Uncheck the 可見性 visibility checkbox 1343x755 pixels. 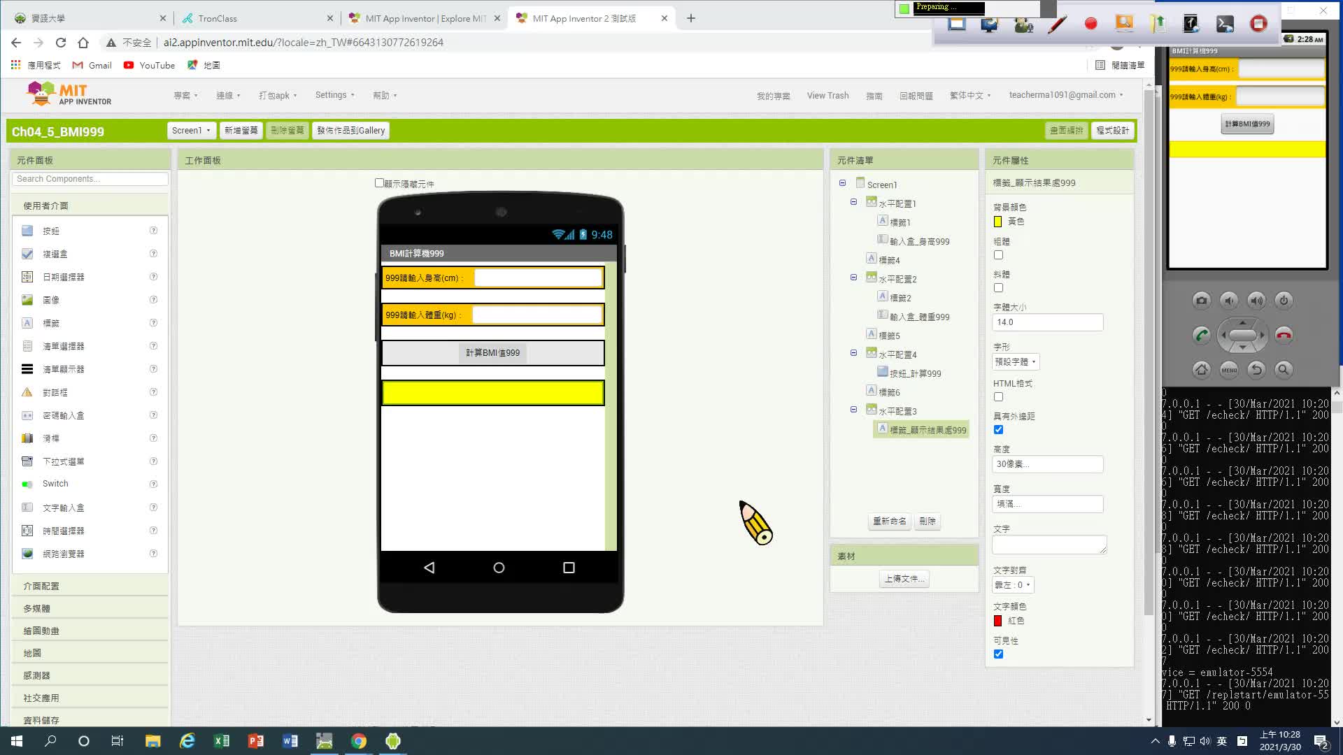(998, 654)
